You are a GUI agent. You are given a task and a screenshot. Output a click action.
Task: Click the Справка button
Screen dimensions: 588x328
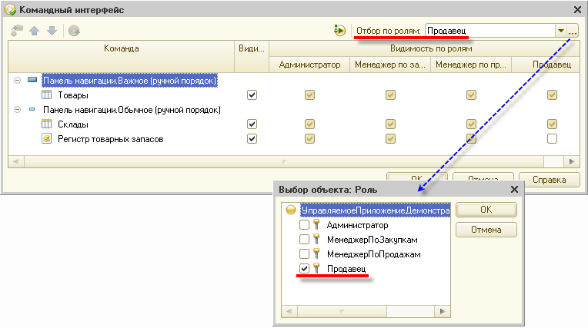[x=549, y=180]
